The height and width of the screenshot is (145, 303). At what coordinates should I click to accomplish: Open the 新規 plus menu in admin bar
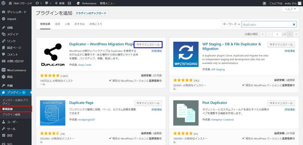click(x=59, y=3)
